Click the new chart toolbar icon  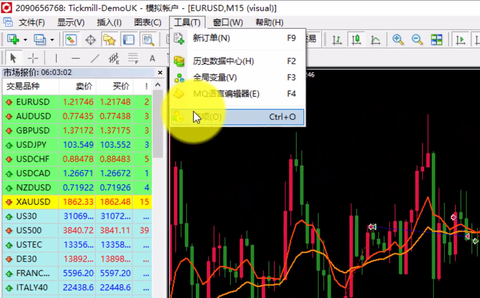click(x=13, y=39)
